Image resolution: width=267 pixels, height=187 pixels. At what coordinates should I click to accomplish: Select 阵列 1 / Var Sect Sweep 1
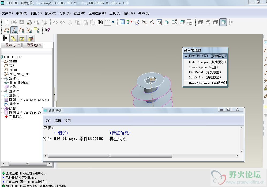coord(29,100)
